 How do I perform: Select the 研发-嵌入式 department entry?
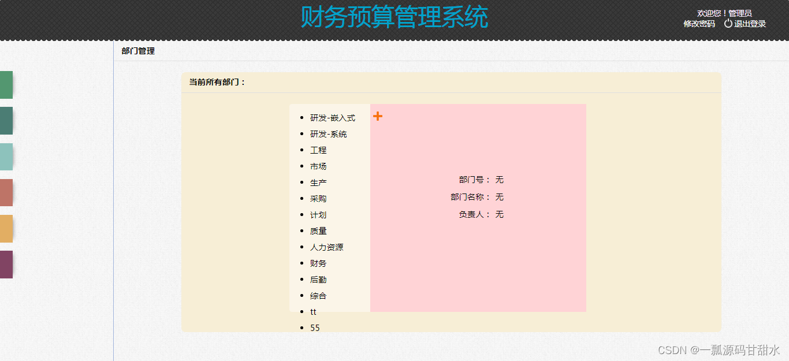click(x=332, y=117)
